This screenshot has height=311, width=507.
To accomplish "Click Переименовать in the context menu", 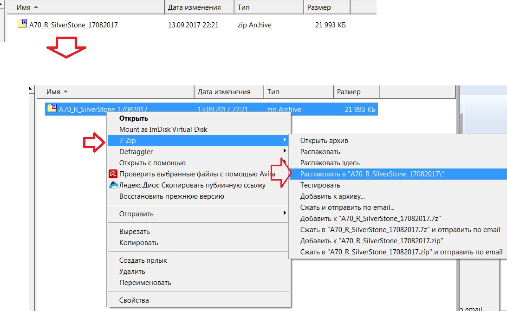I will click(x=145, y=282).
